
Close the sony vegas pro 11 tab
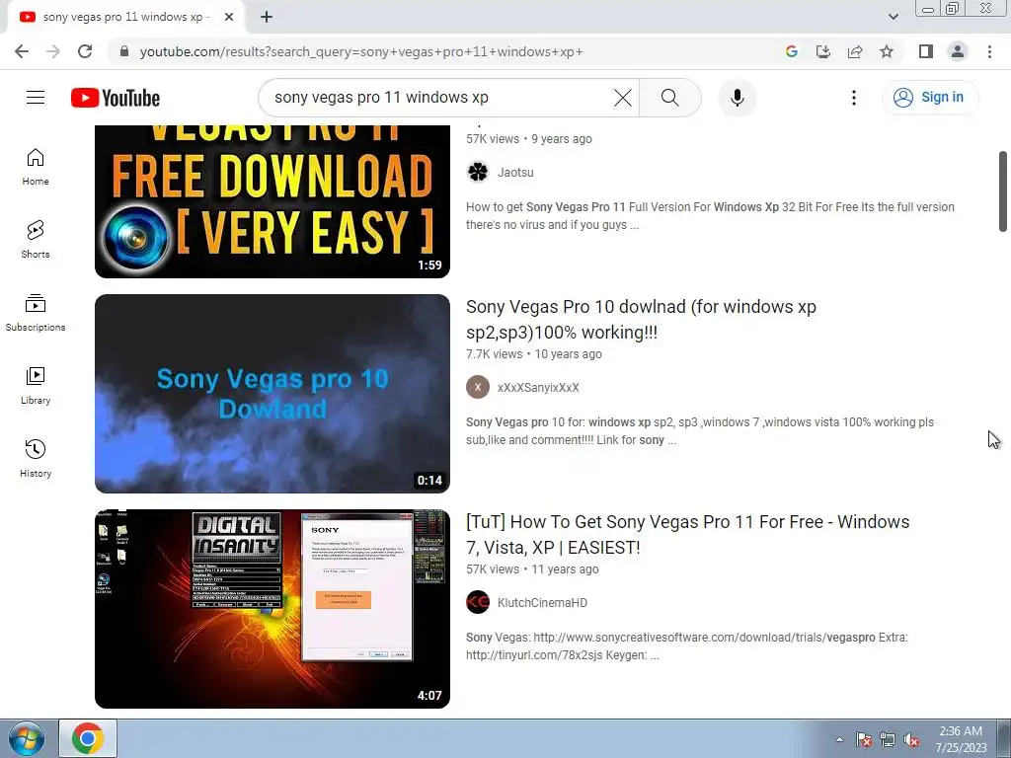[x=229, y=18]
